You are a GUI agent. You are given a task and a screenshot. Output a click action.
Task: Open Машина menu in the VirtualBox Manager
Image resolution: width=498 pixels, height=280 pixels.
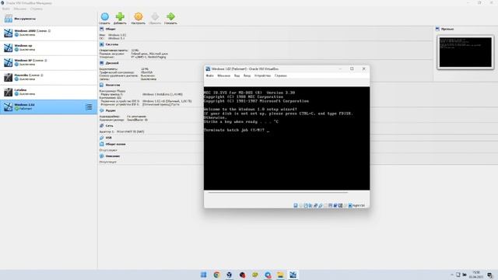[x=19, y=9]
